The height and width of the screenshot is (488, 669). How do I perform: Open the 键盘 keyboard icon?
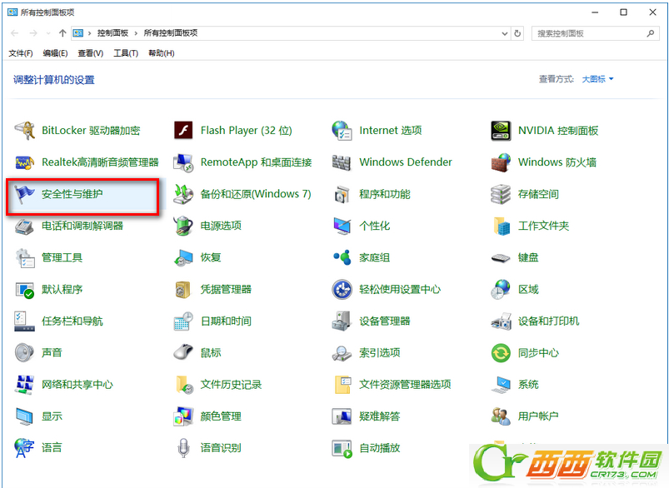coord(501,257)
